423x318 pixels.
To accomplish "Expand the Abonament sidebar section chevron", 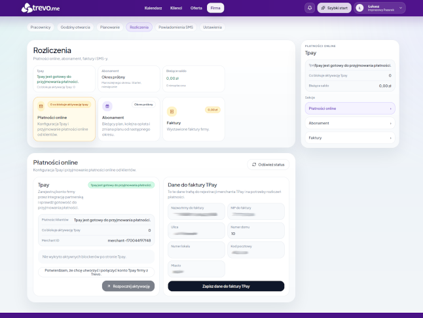I will (x=390, y=123).
